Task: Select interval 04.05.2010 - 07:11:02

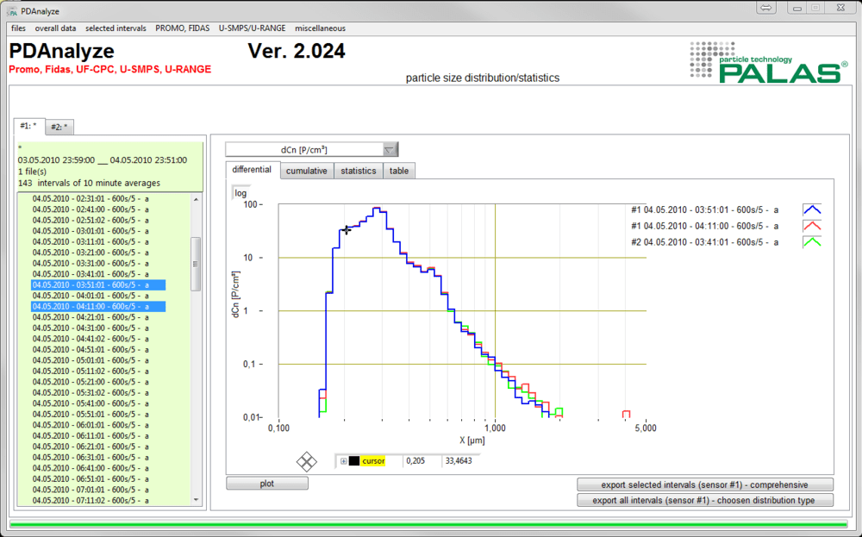Action: pos(91,501)
